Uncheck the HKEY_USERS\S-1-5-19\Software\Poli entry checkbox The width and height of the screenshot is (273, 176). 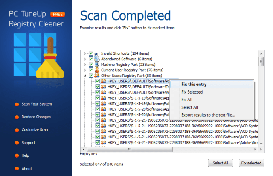pyautogui.click(x=98, y=103)
